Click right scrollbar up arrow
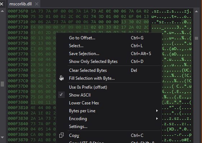 coord(196,11)
